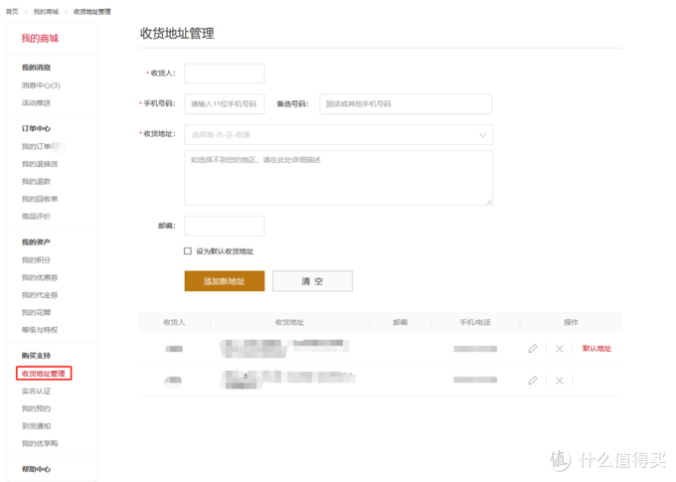
Task: Go to 首页 breadcrumb
Action: [x=12, y=12]
